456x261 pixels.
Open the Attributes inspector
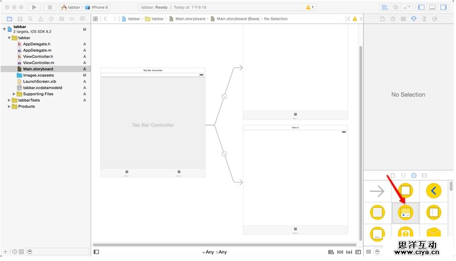click(414, 19)
